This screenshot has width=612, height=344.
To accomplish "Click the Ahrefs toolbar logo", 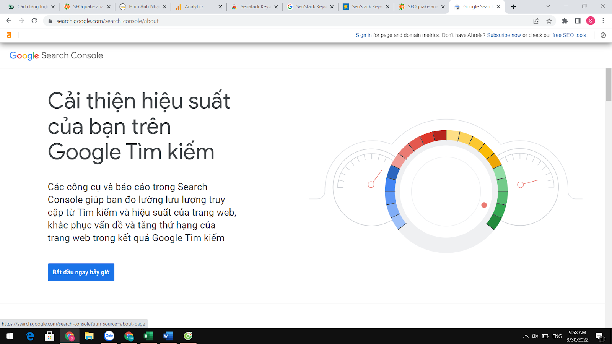I will [x=9, y=35].
